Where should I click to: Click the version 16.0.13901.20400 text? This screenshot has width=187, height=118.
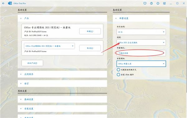[36, 35]
